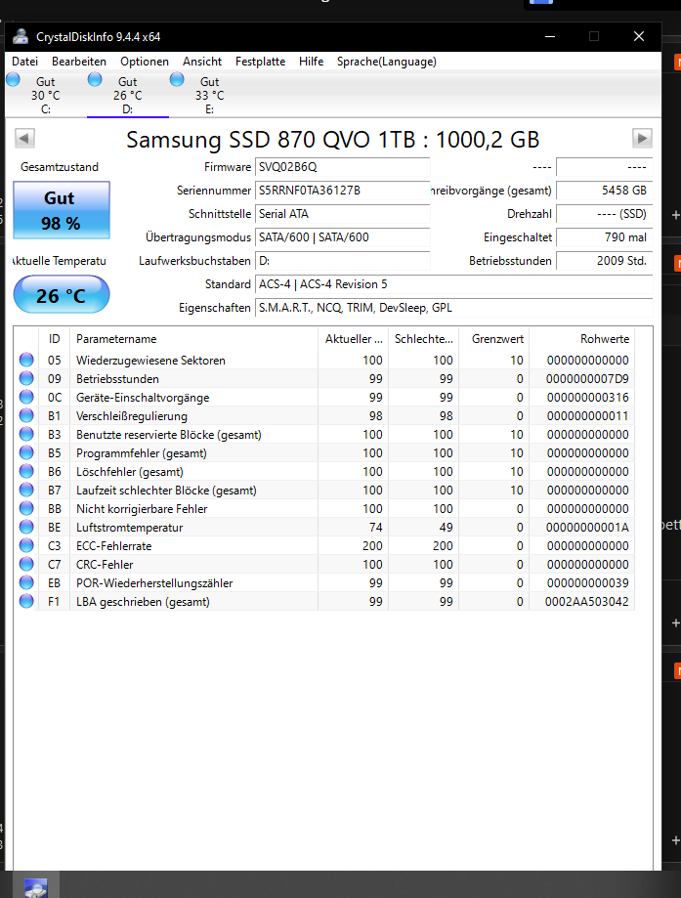Open the Sprache(Language) menu
This screenshot has width=681, height=898.
click(x=387, y=62)
